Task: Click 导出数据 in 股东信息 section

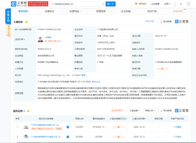Action: [x=166, y=110]
